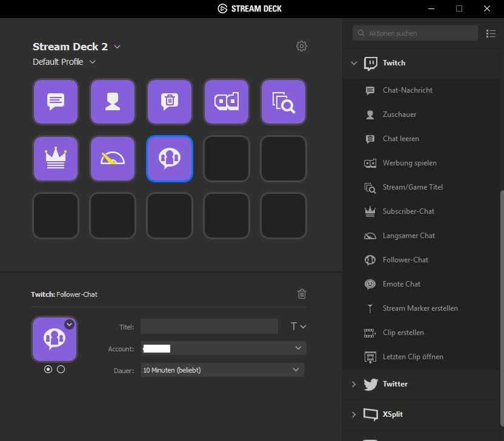This screenshot has height=441, width=504.
Task: Click the Follower-Chat icon in the list
Action: point(370,260)
